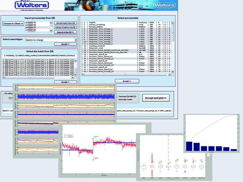Viewport: 243px width, 182px height.
Task: Click the batch list scroll-right arrow
Action: pyautogui.click(x=73, y=77)
